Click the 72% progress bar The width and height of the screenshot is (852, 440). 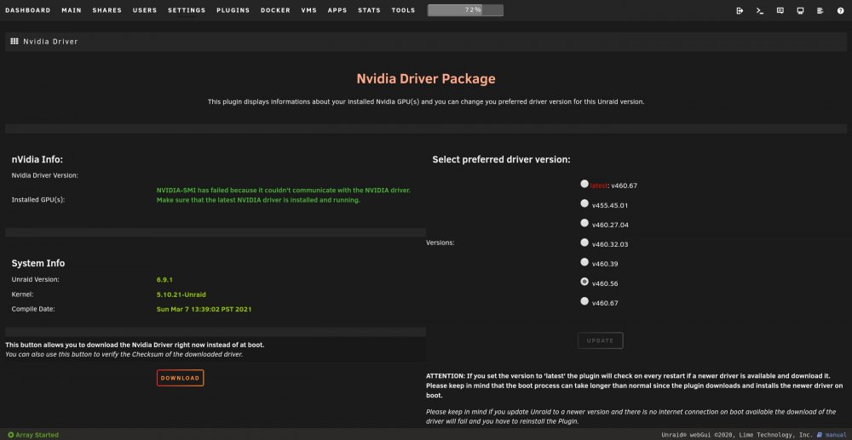(x=465, y=10)
